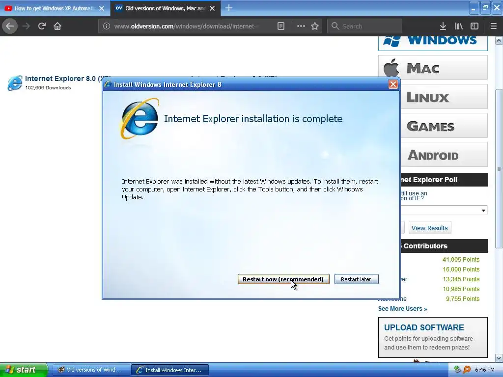Viewport: 503px width, 377px height.
Task: Click the Upload Software box
Action: click(433, 337)
